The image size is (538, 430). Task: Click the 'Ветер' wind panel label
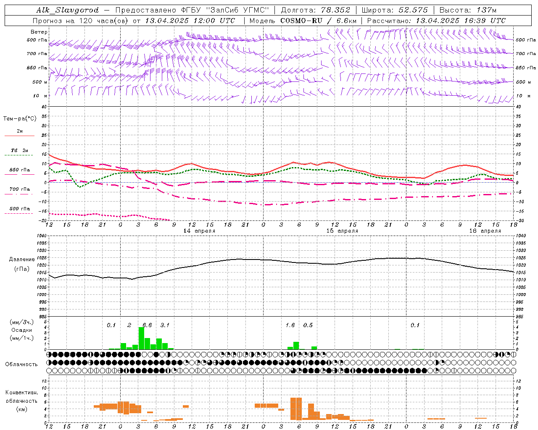coord(39,32)
